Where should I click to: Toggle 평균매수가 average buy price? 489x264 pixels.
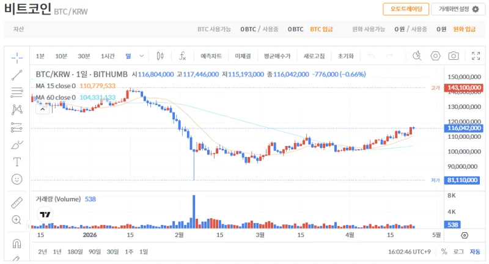pyautogui.click(x=277, y=56)
